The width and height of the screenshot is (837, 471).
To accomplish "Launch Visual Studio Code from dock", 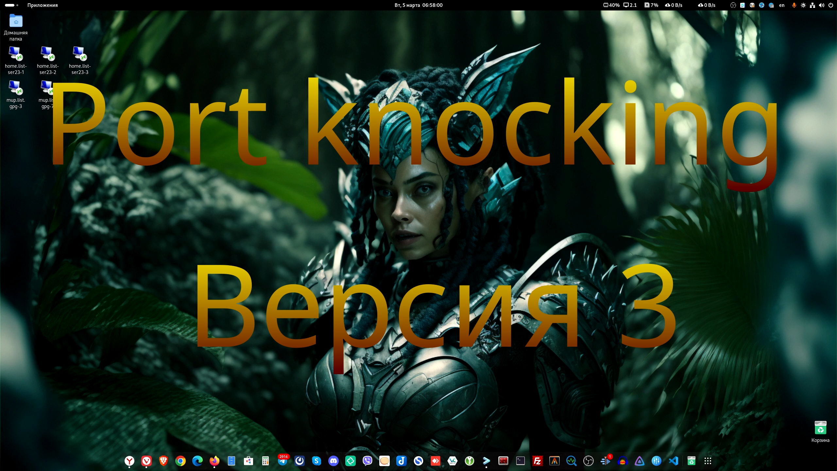I will point(674,461).
